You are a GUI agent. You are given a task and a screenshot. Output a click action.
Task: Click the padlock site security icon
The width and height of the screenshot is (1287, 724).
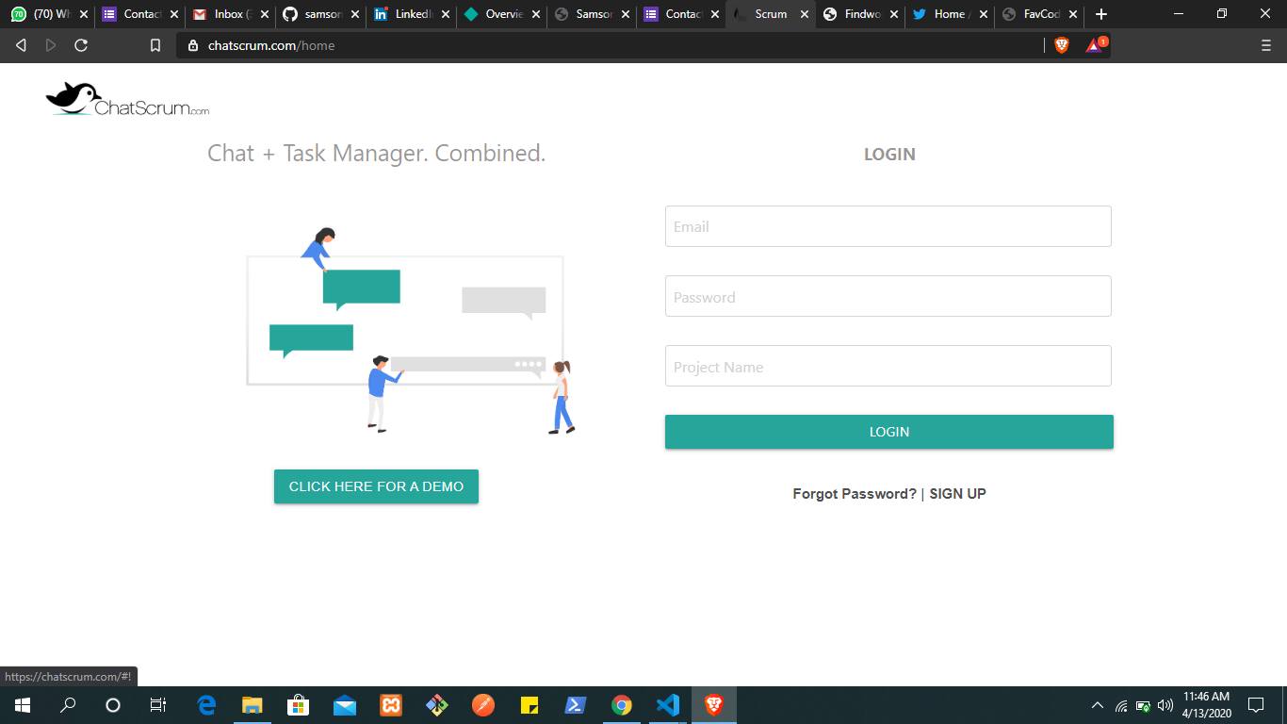tap(193, 45)
